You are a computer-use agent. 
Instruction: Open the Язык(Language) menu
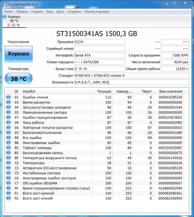pos(97,12)
